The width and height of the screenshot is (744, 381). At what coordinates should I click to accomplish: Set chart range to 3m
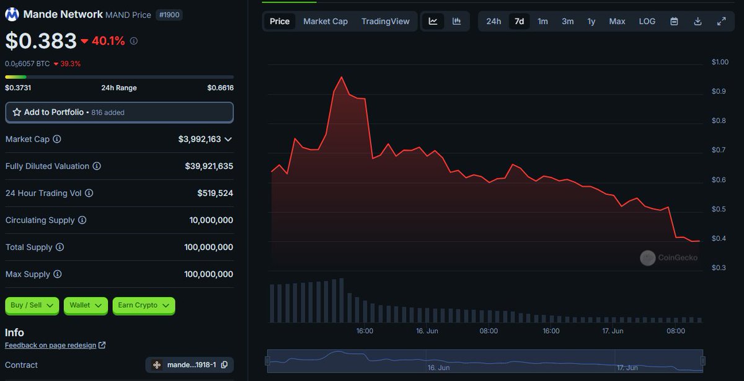(568, 21)
